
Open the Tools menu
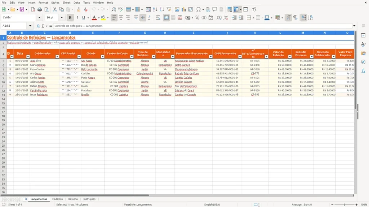pyautogui.click(x=86, y=3)
